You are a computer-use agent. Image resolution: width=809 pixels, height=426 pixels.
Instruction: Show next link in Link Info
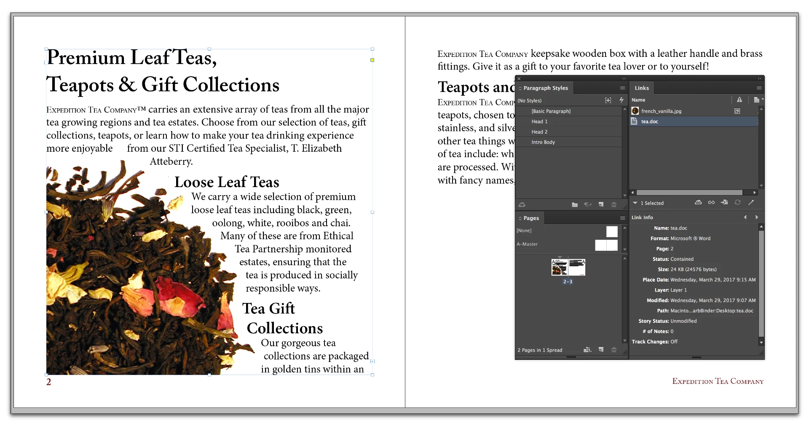point(757,217)
